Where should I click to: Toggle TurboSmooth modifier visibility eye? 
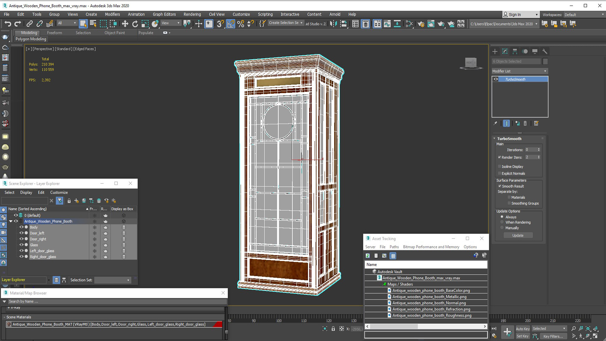(x=496, y=79)
